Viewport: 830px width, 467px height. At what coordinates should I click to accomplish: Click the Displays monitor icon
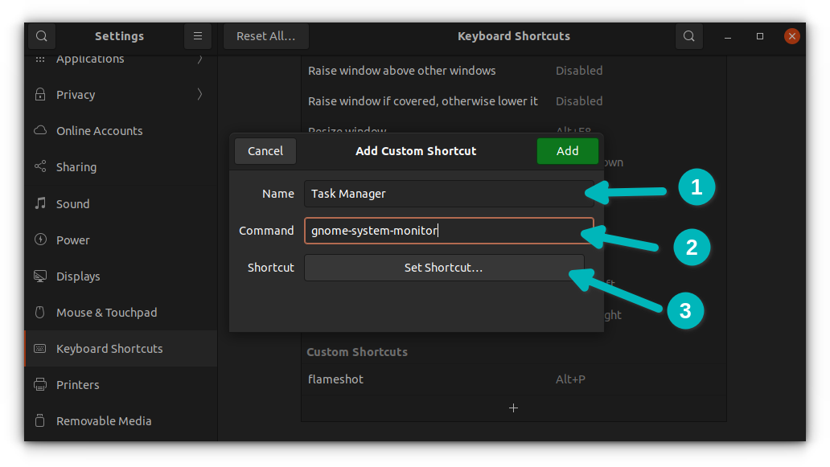[x=39, y=276]
